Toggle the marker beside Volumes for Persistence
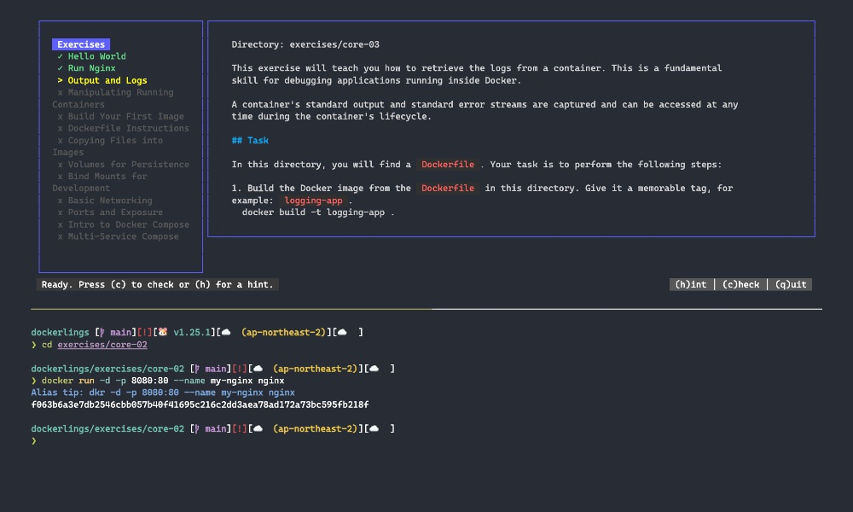This screenshot has height=512, width=853. (60, 164)
